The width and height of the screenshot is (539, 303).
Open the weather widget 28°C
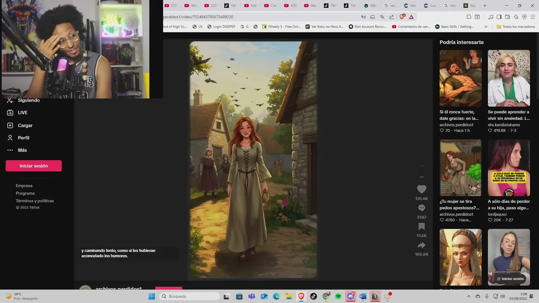[x=21, y=296]
